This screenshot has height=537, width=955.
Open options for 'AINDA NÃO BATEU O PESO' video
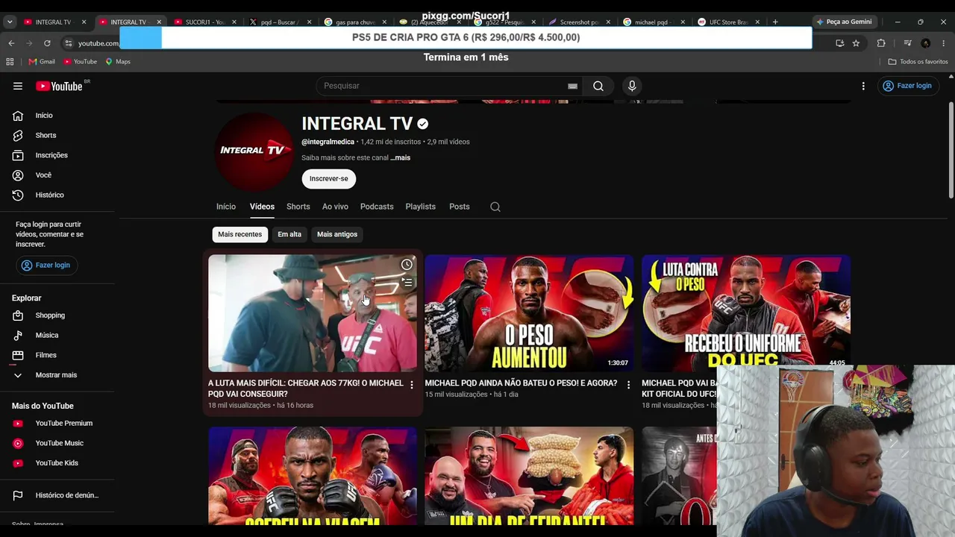[628, 385]
